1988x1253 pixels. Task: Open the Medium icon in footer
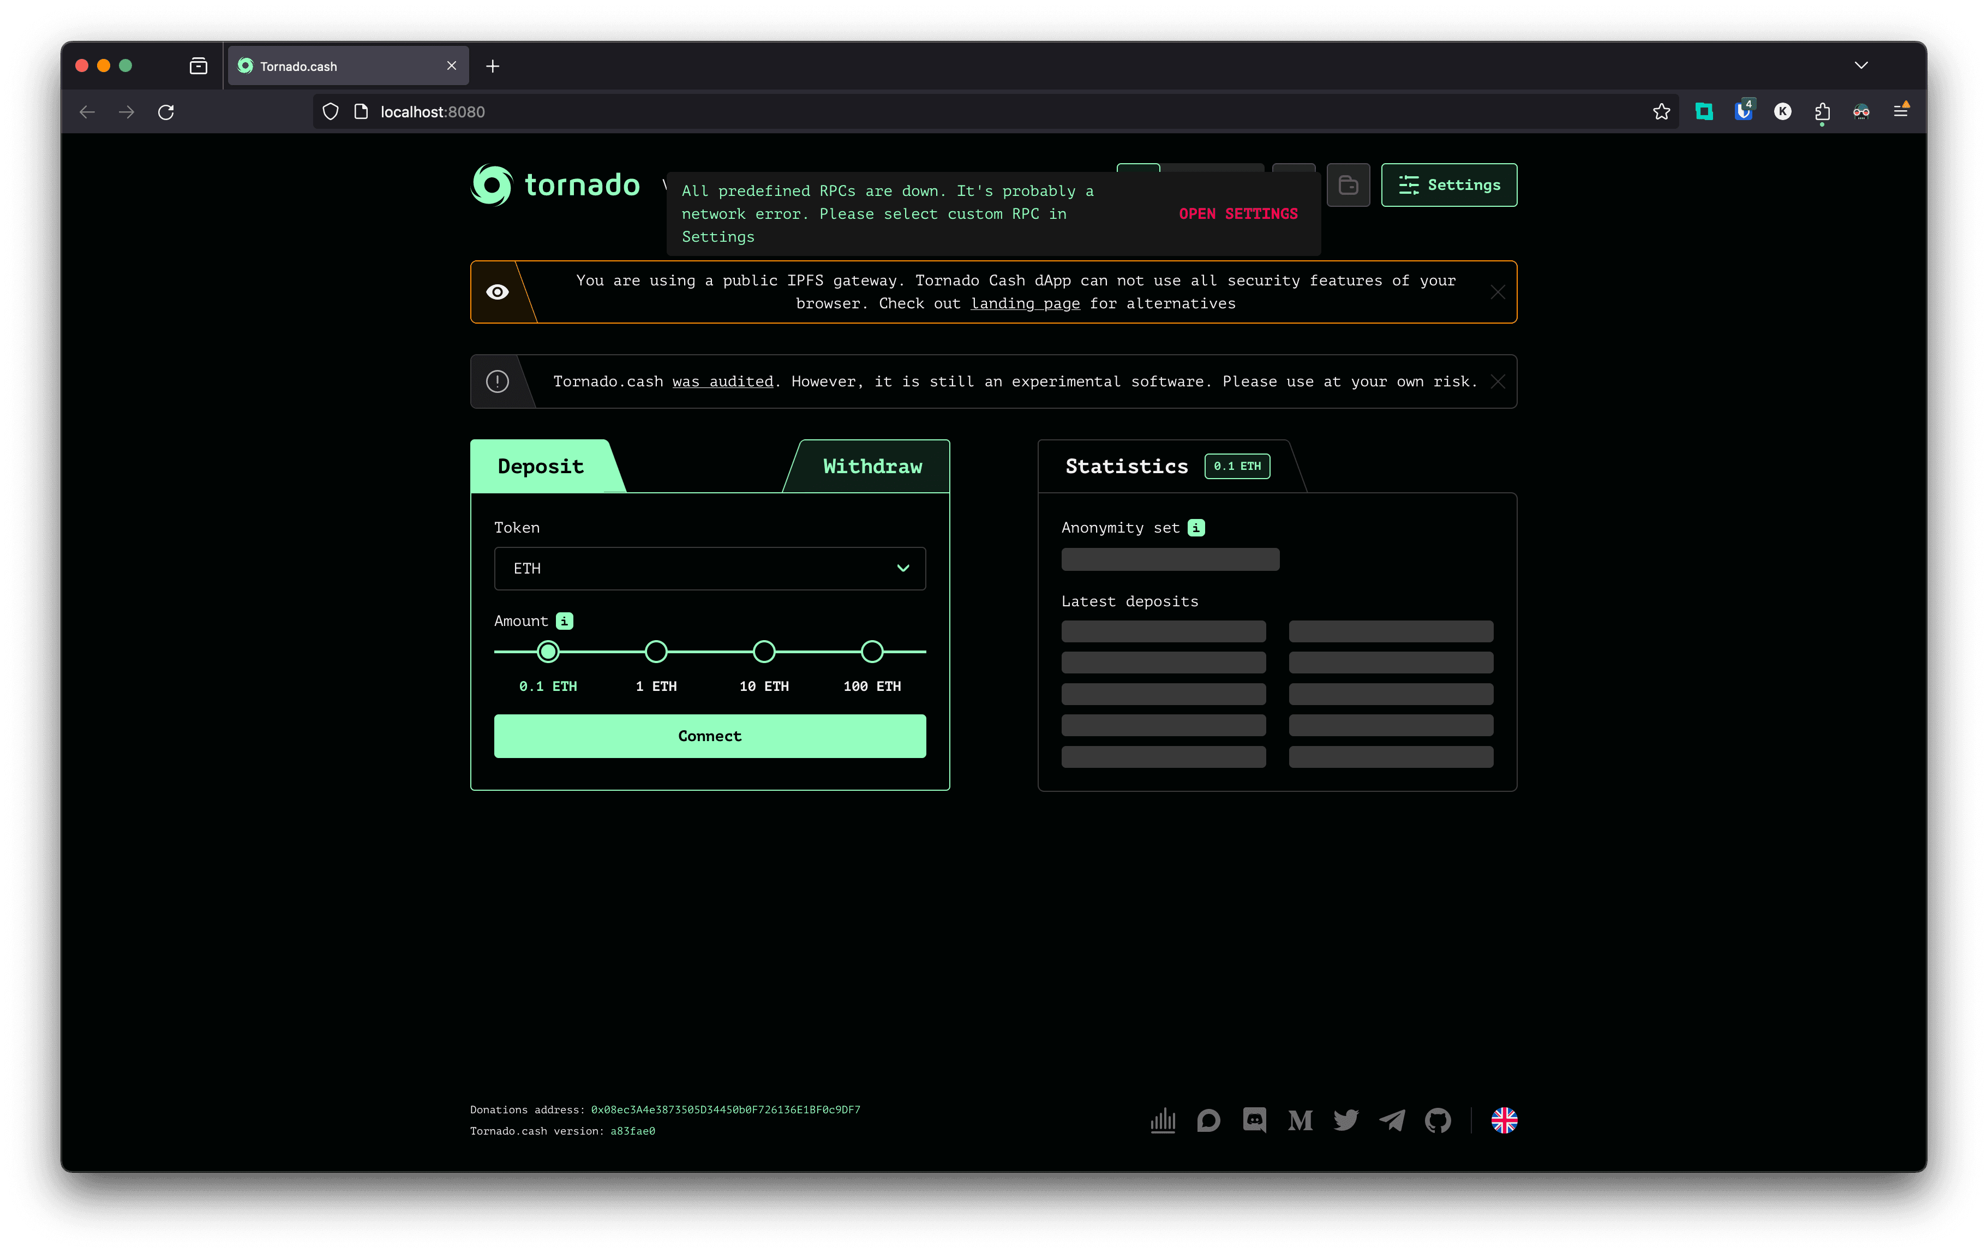[1300, 1121]
